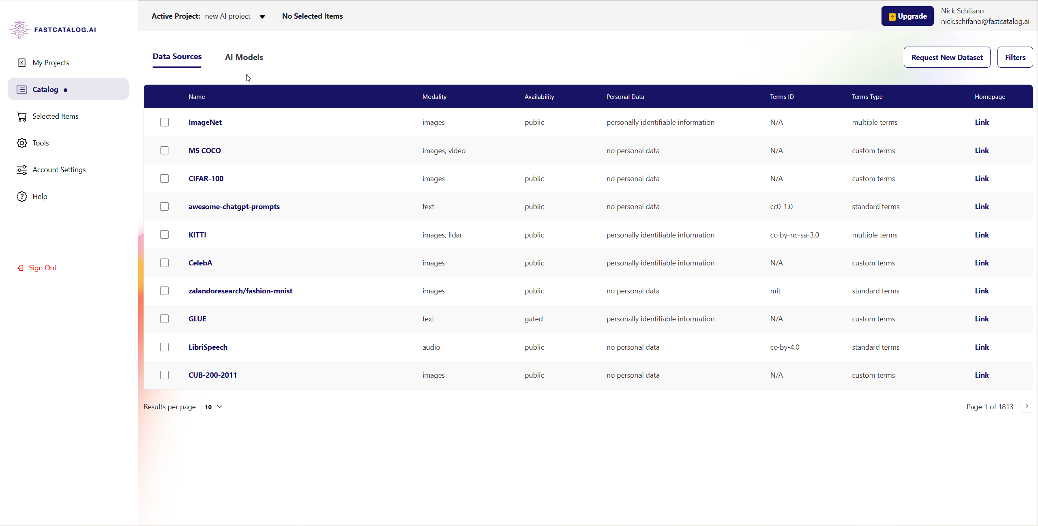Follow the homepage Link for GLUE

(982, 319)
